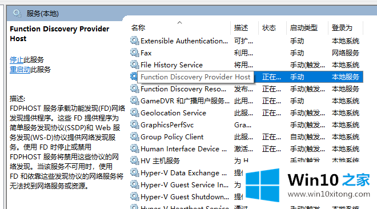The image size is (377, 209).
Task: Click the gear icon next to Fax
Action: point(135,53)
